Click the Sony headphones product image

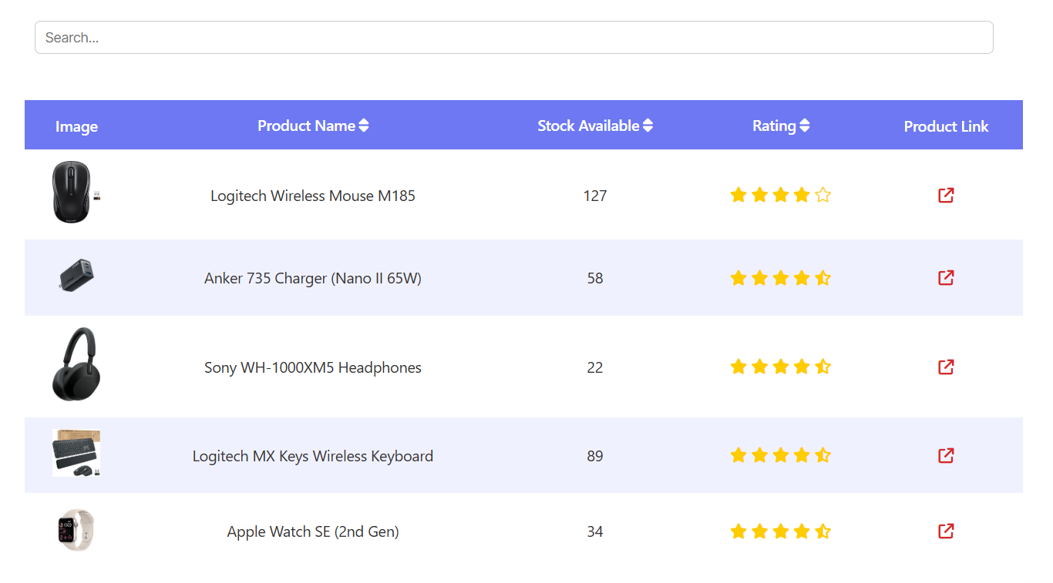tap(76, 364)
